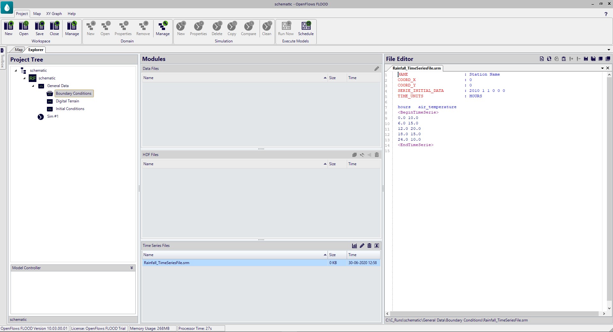Save the workspace

(x=40, y=28)
